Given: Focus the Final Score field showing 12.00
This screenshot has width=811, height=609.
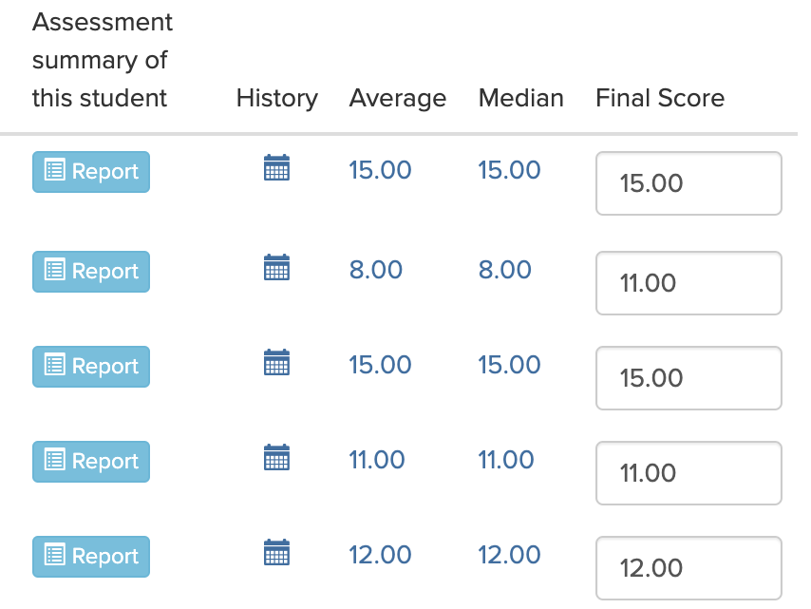Looking at the screenshot, I should coord(688,568).
